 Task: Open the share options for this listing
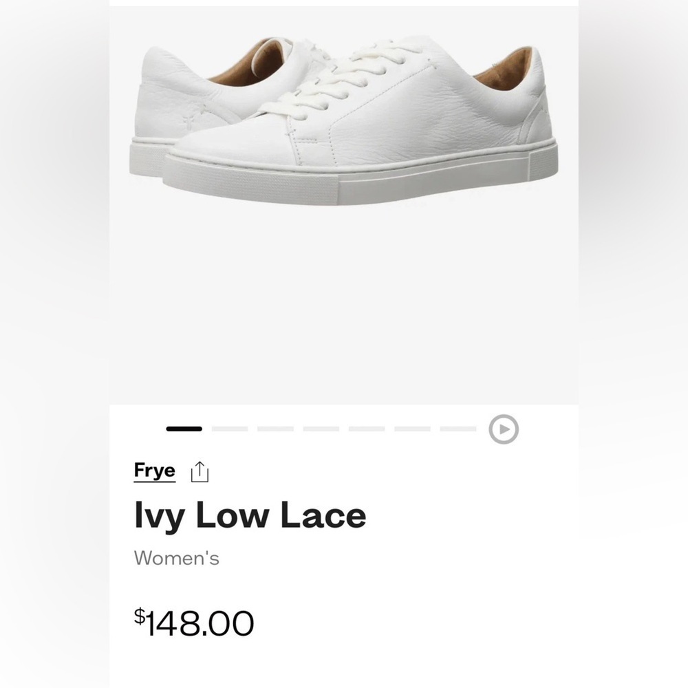pos(198,470)
